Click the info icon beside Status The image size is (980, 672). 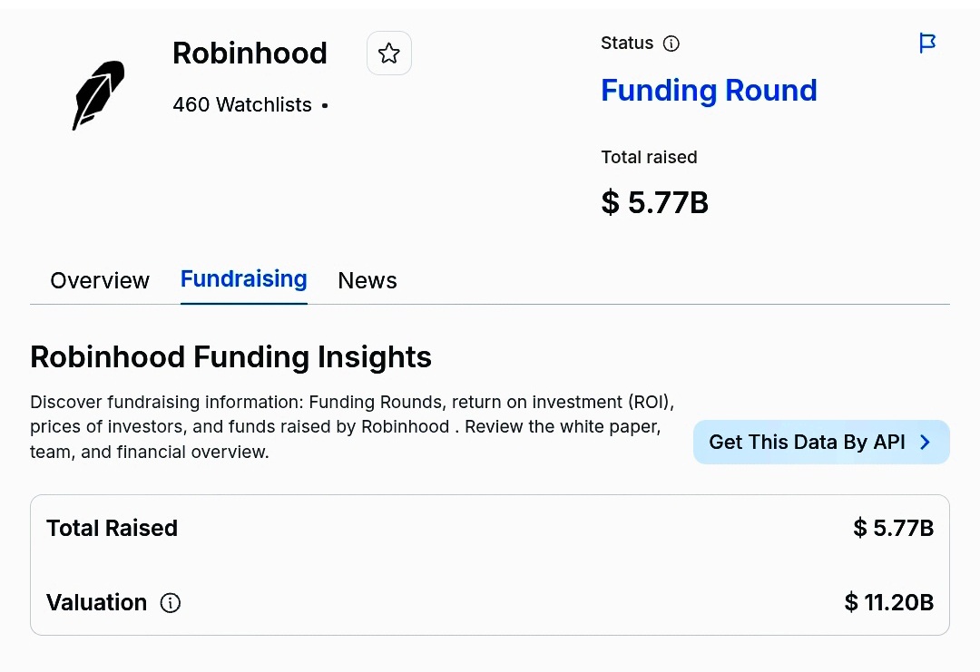pos(671,44)
